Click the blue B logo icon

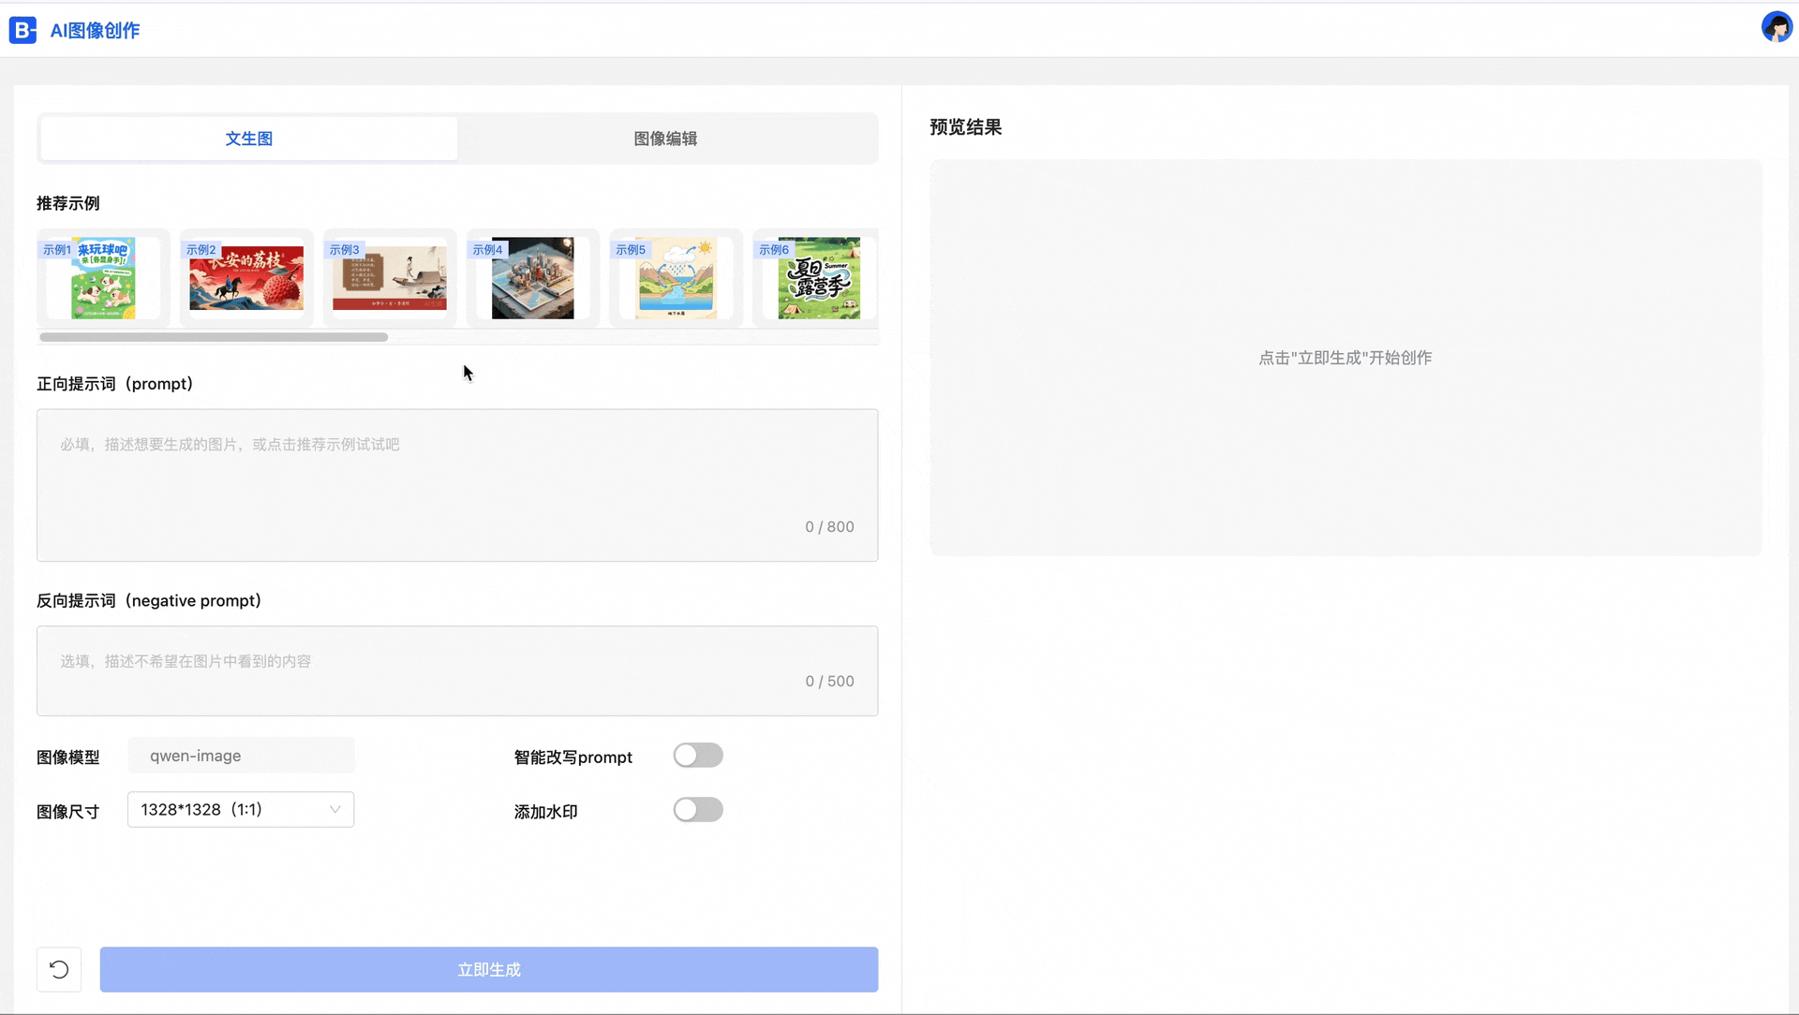pyautogui.click(x=22, y=30)
